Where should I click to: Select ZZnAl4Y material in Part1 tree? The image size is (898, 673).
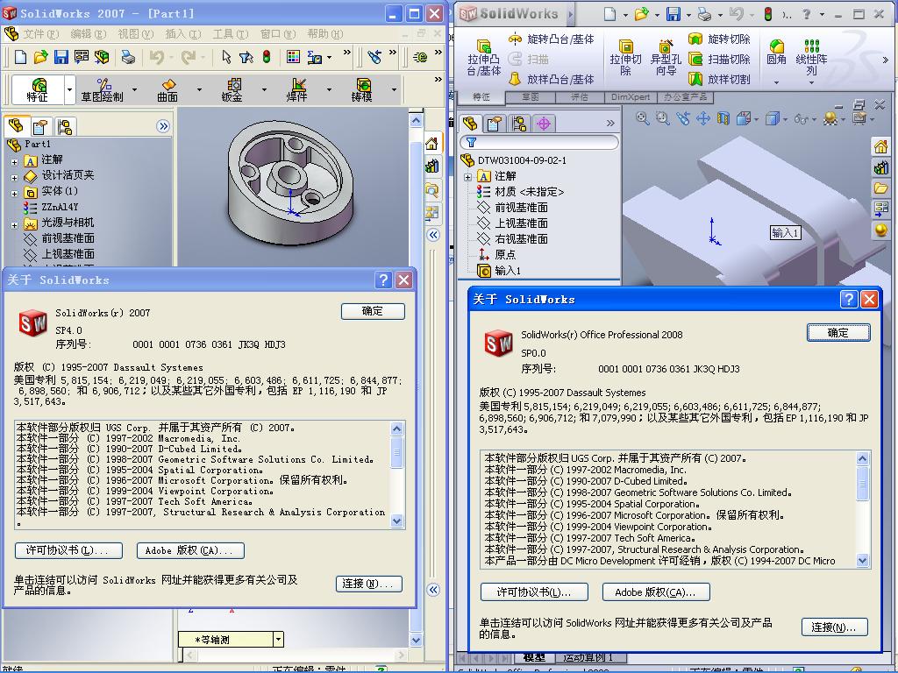(x=60, y=207)
